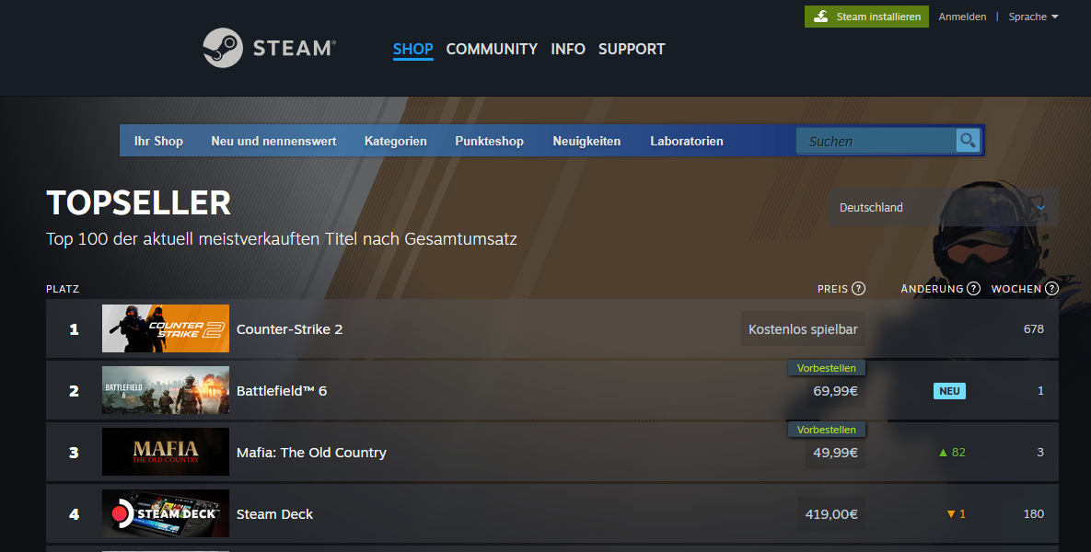Open Mafia: The Old Country thumbnail

166,452
